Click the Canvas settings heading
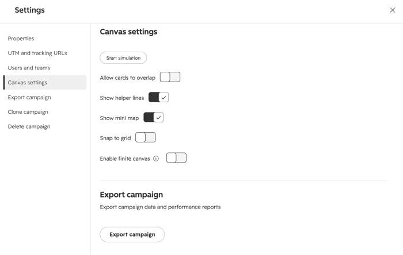 [x=128, y=32]
